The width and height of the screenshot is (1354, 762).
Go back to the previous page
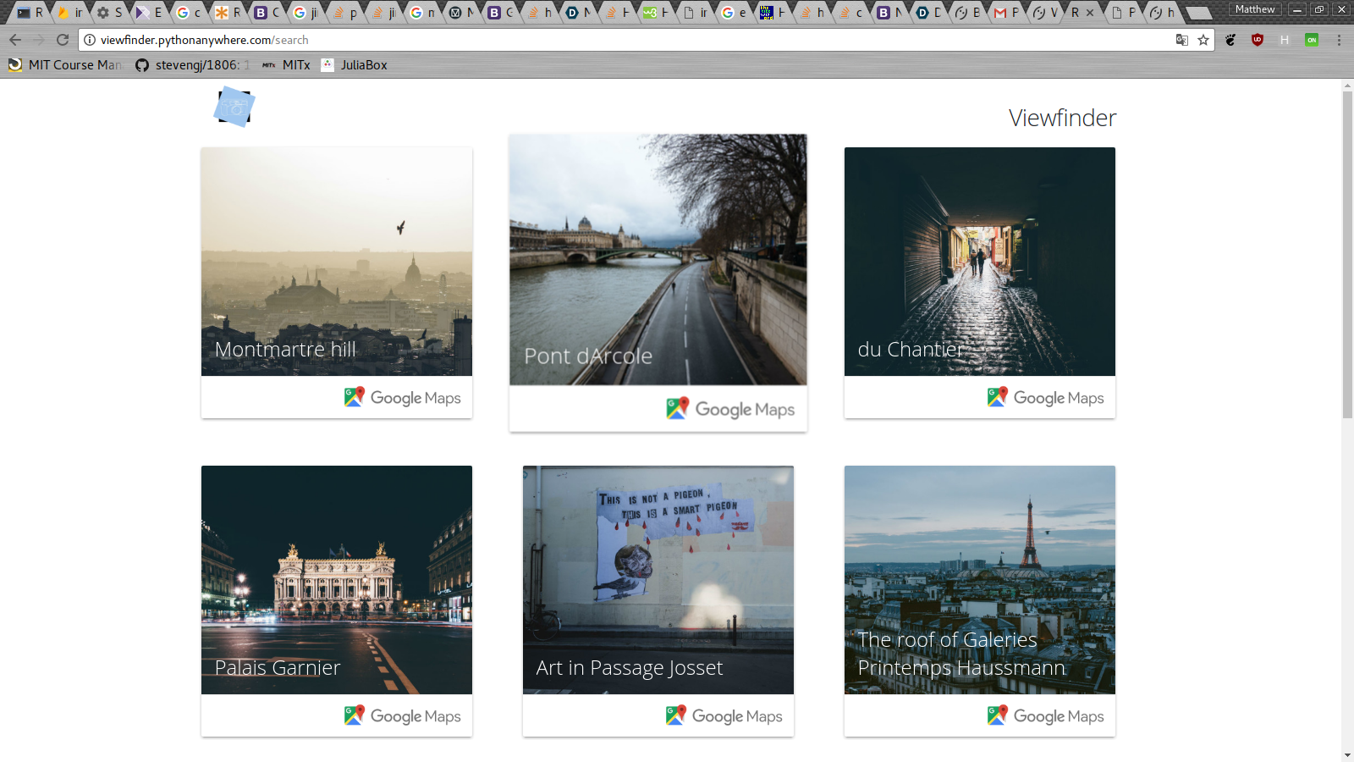[x=15, y=40]
